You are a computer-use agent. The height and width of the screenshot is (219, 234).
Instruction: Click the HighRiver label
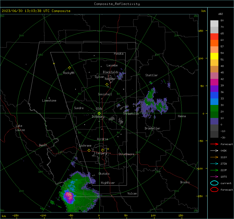point(108,183)
